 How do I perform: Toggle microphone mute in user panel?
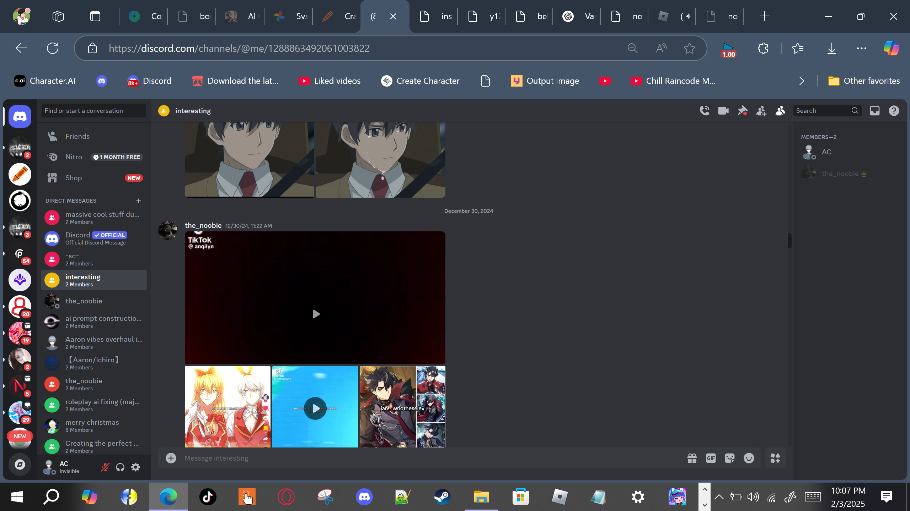click(x=105, y=467)
